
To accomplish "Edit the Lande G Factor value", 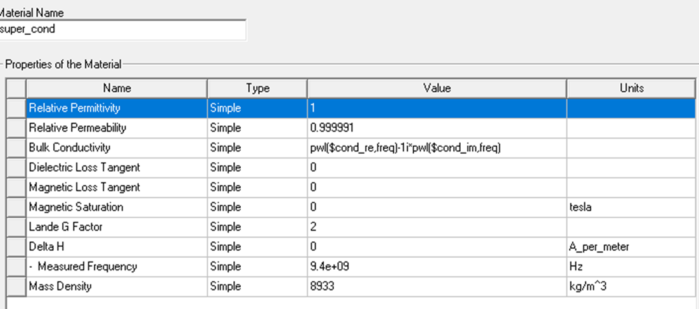I will tap(437, 227).
